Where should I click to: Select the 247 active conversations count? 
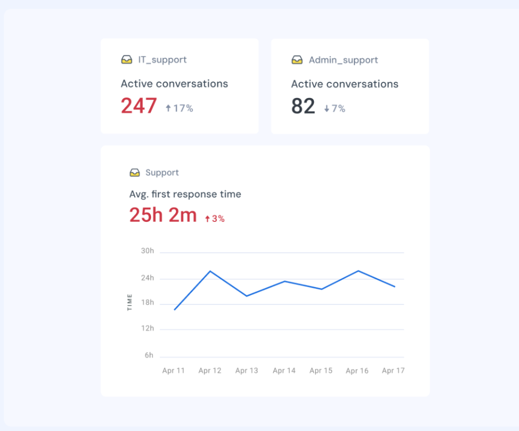point(139,106)
